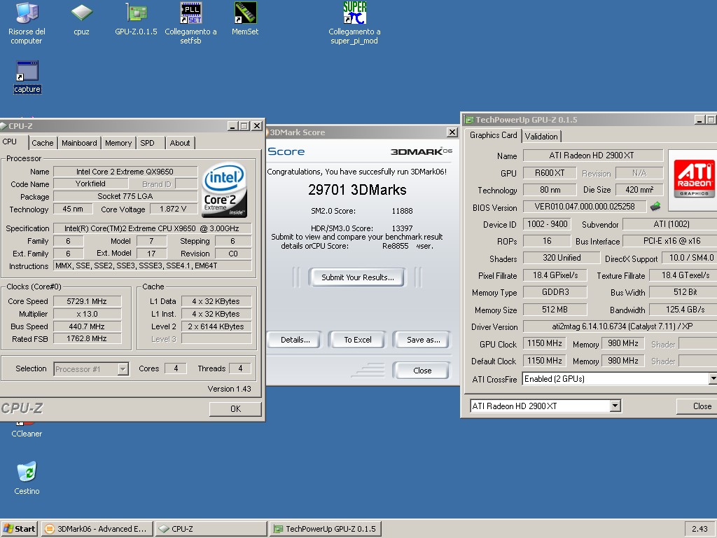Image resolution: width=717 pixels, height=538 pixels.
Task: Click the Core Voltage value 1.872 V
Action: coord(173,209)
